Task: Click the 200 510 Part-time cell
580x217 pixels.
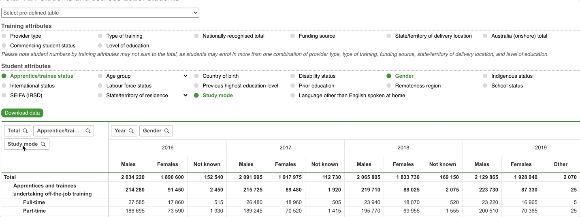Action: point(482,211)
